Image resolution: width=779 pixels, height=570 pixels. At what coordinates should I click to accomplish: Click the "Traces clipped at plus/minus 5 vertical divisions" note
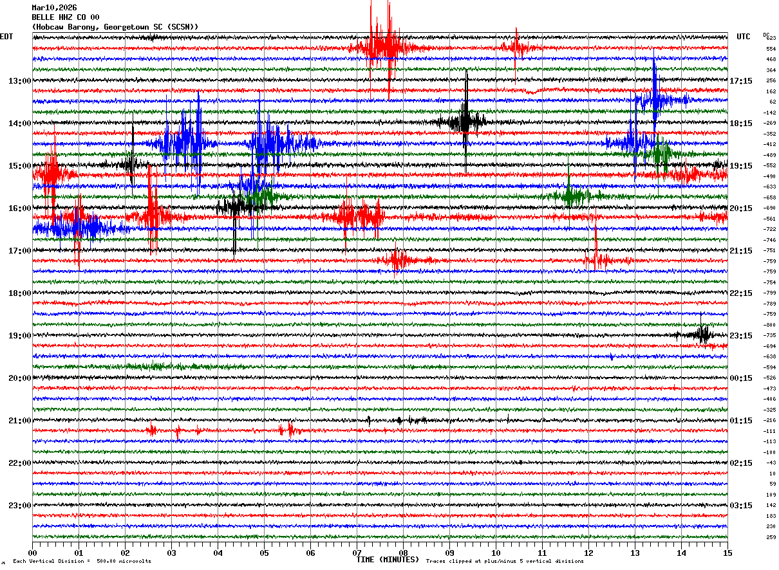click(x=505, y=561)
